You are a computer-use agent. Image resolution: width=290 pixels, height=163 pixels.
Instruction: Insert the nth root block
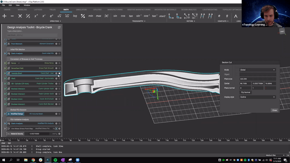(67, 16)
